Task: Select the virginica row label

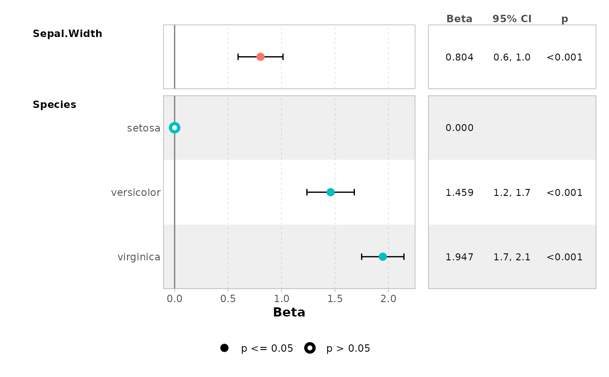Action: [139, 257]
